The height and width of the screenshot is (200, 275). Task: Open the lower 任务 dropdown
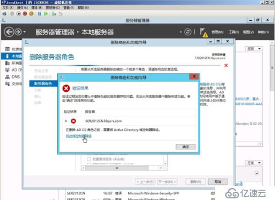click(x=254, y=163)
